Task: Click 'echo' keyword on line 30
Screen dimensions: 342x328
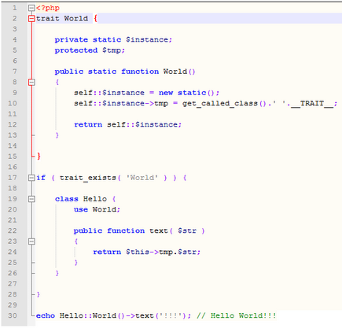Action: click(x=46, y=315)
